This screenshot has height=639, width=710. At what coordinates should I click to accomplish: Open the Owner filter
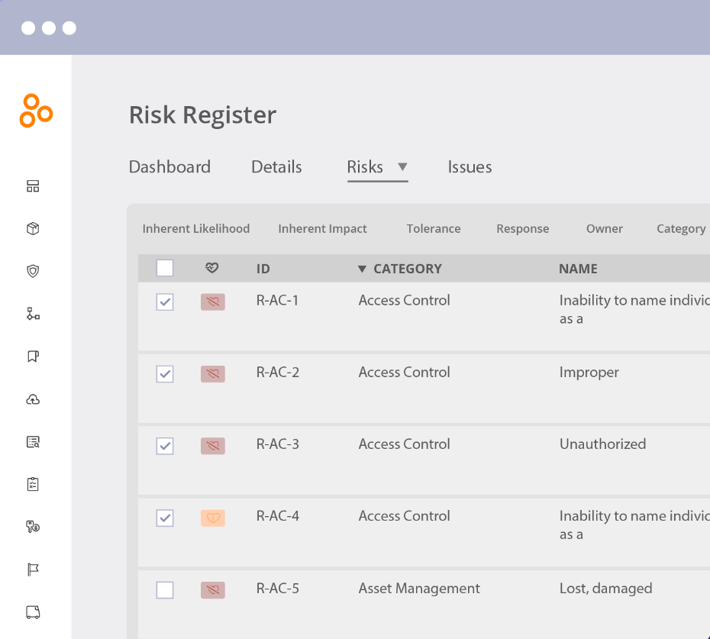[604, 228]
